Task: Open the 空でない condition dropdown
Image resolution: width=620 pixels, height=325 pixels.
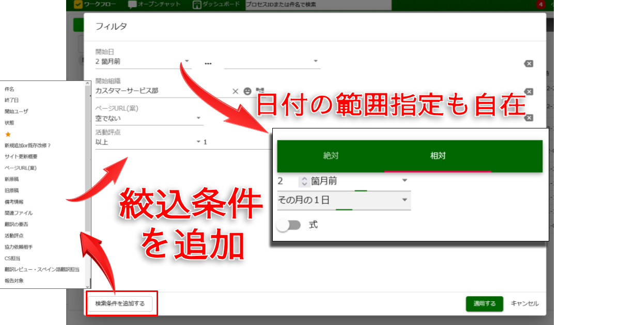Action: [x=198, y=118]
